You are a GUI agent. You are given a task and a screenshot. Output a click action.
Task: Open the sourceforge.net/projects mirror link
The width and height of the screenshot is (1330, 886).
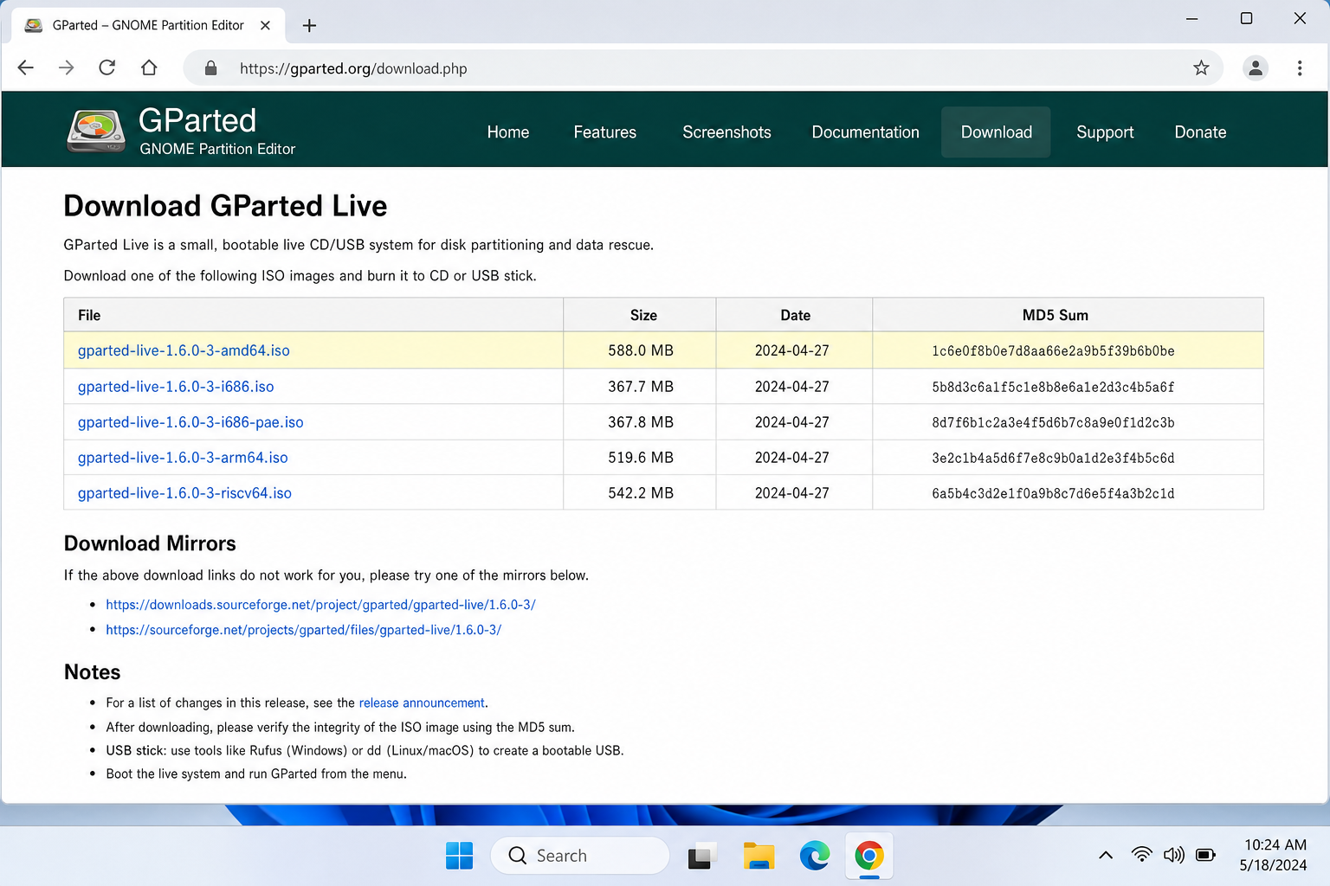(x=303, y=630)
